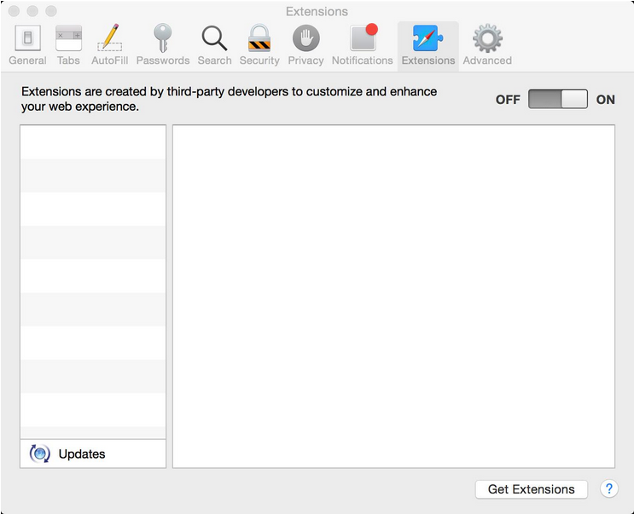Click the OFF label beside the switch
This screenshot has width=634, height=514.
point(508,100)
